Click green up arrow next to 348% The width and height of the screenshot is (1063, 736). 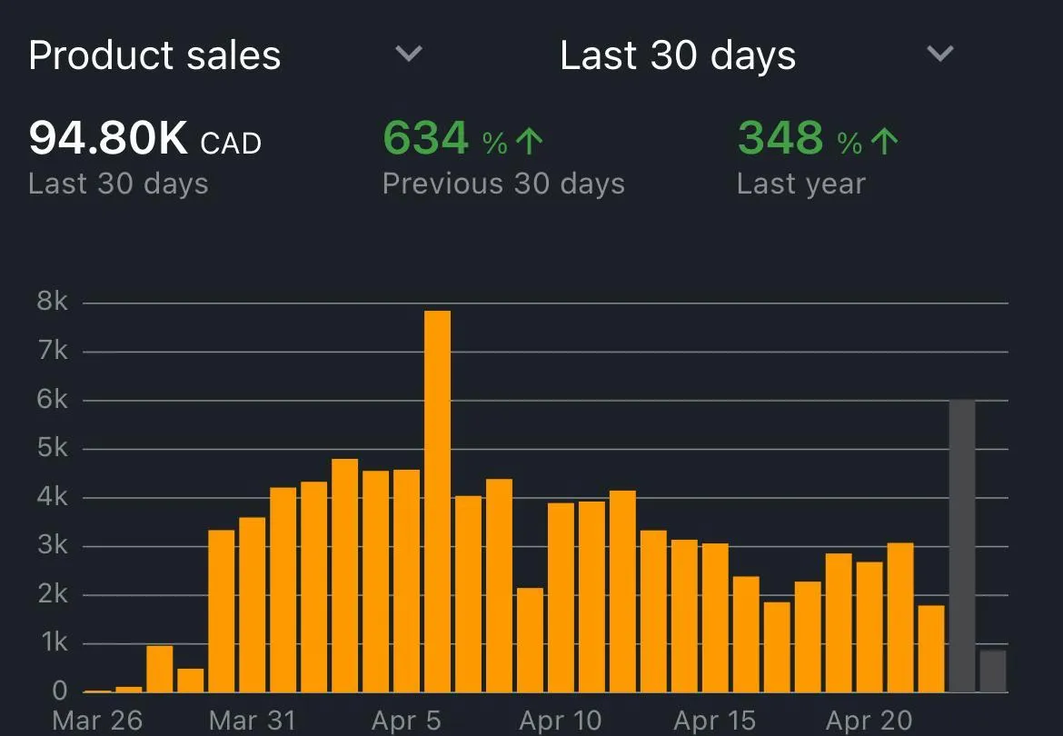[884, 142]
